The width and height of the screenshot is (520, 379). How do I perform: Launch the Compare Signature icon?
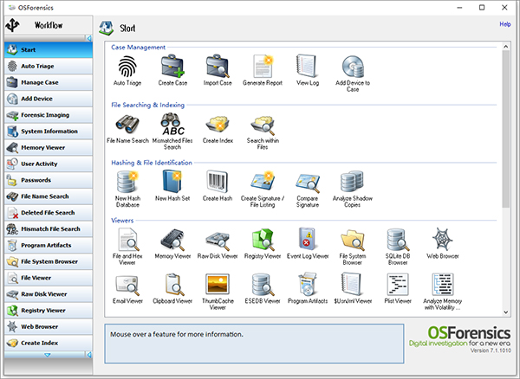pyautogui.click(x=308, y=183)
